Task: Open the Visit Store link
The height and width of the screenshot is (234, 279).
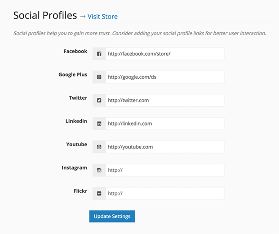Action: 103,17
